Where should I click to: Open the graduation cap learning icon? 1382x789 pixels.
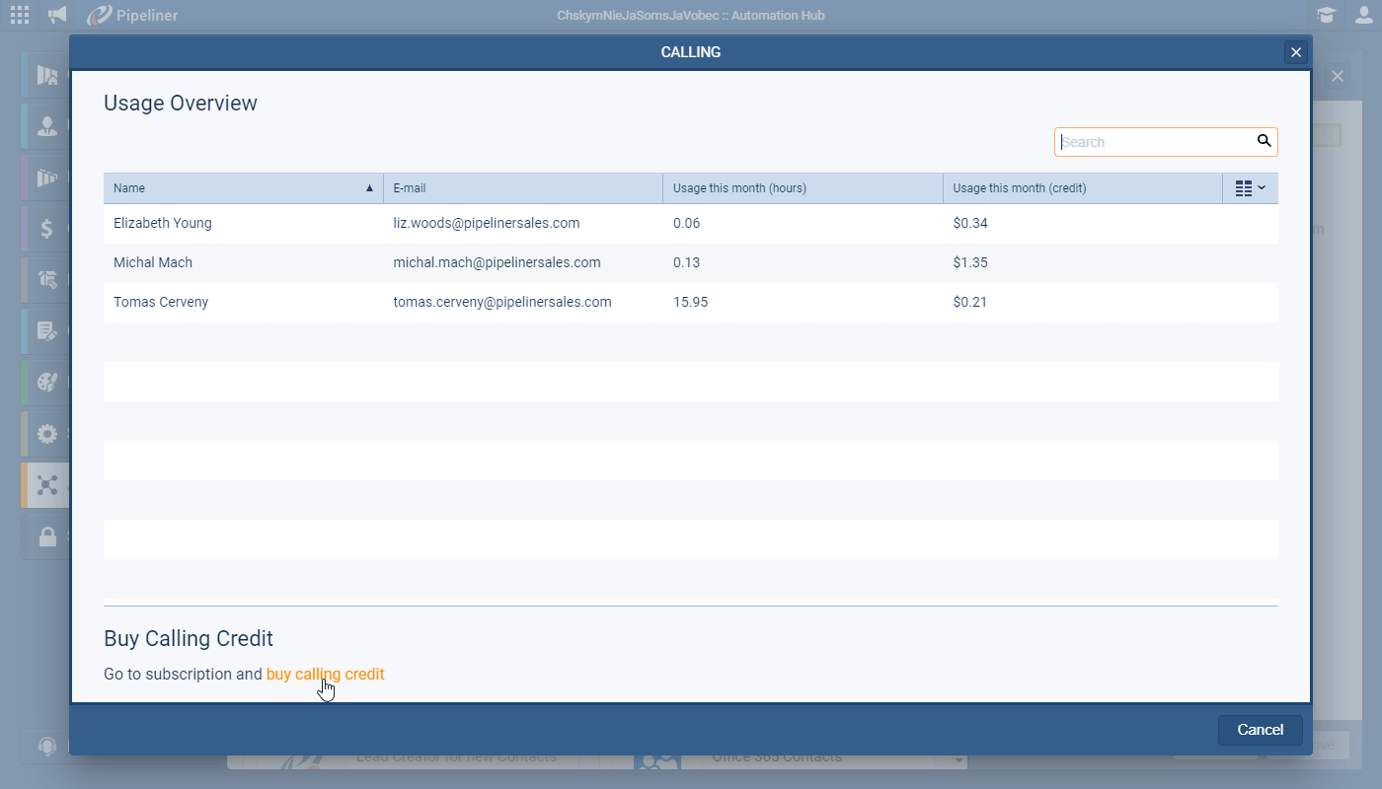(1326, 15)
